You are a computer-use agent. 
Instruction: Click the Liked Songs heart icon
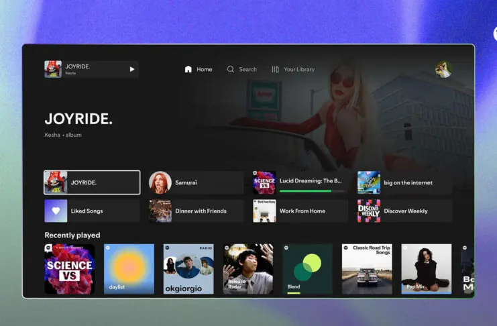[x=56, y=211]
